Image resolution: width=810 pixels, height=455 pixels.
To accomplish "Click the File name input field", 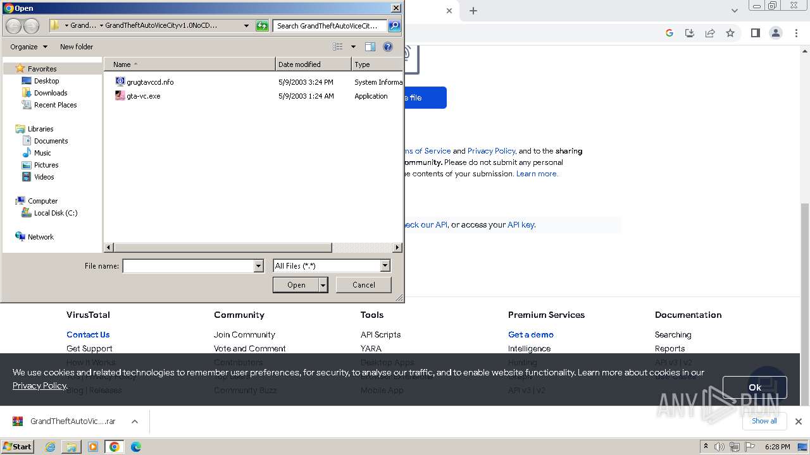I will pyautogui.click(x=188, y=266).
